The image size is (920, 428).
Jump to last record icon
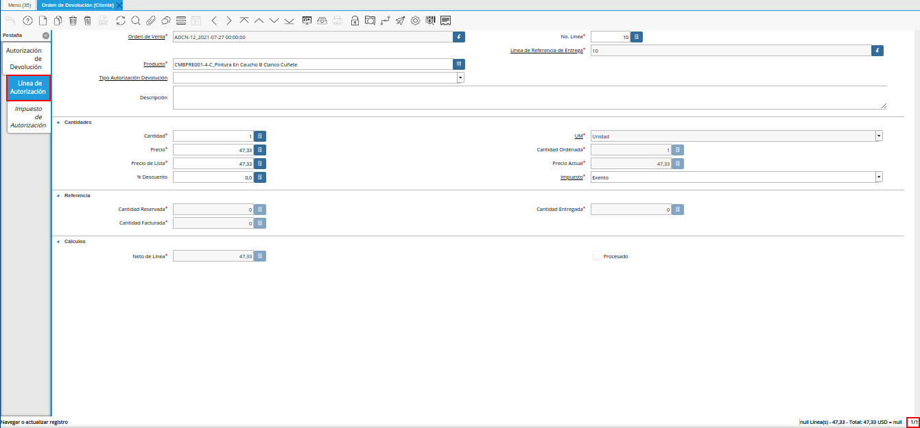pos(290,21)
